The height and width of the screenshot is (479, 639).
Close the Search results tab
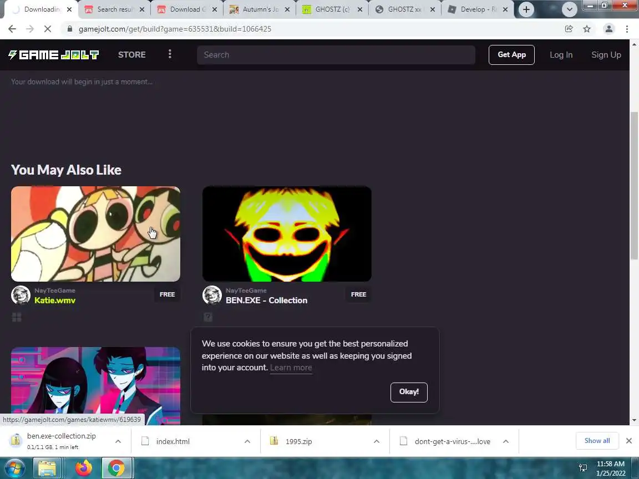pos(142,9)
